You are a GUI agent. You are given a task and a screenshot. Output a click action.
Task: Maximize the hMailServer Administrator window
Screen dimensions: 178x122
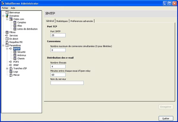pos(170,3)
